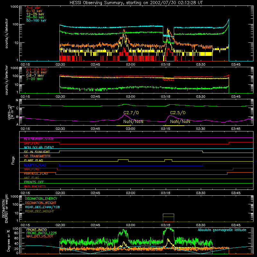This screenshot has height=257, width=257.
Task: Click the first FLARE_FLAG raised step near 02:57
Action: pyautogui.click(x=123, y=159)
